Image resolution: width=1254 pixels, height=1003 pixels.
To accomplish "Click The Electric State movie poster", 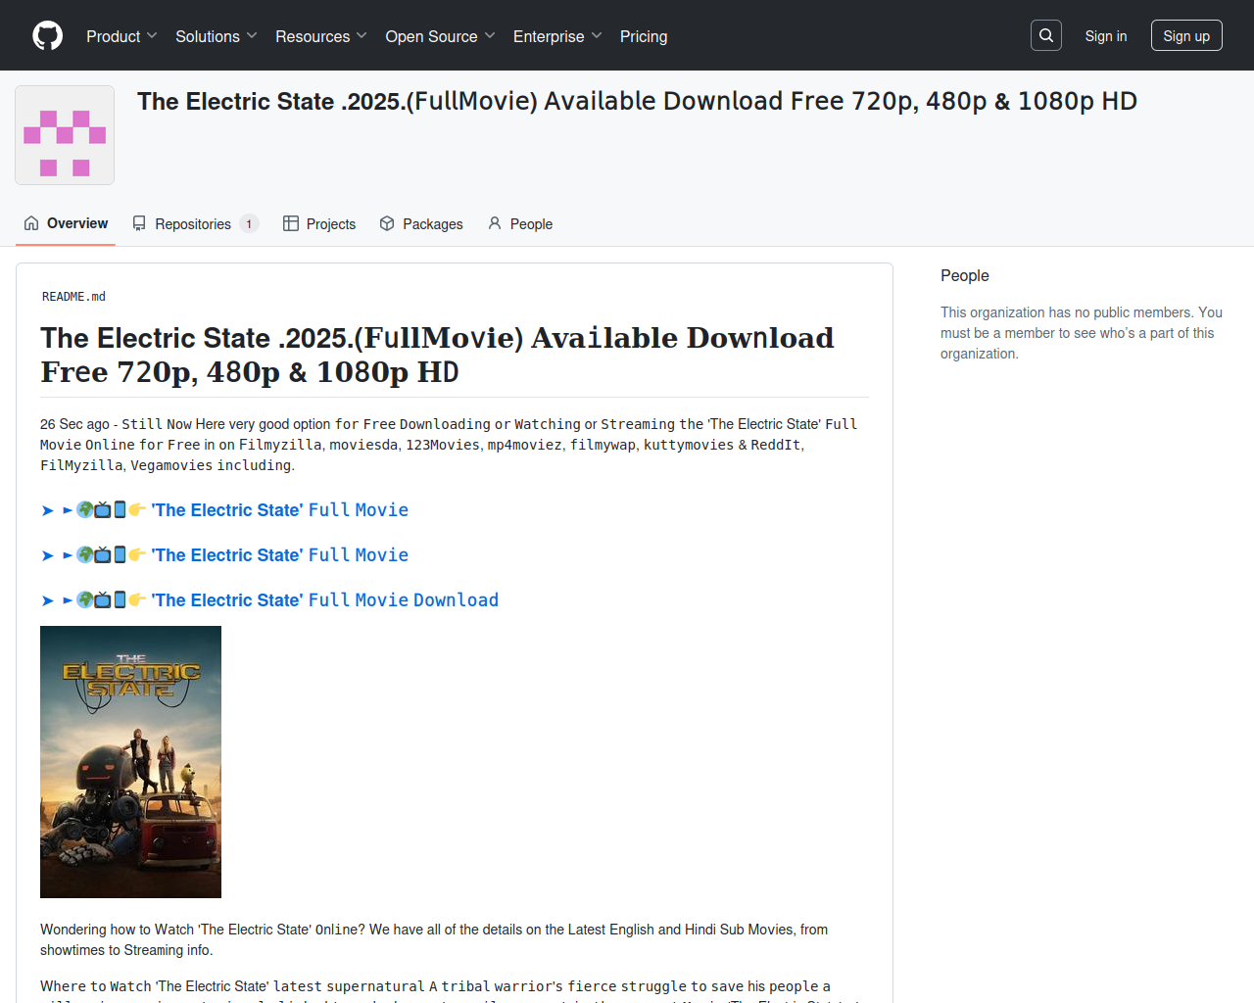I will pos(130,762).
